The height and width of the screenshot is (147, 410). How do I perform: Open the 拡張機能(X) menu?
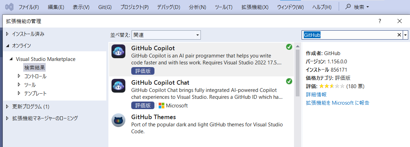pyautogui.click(x=255, y=7)
